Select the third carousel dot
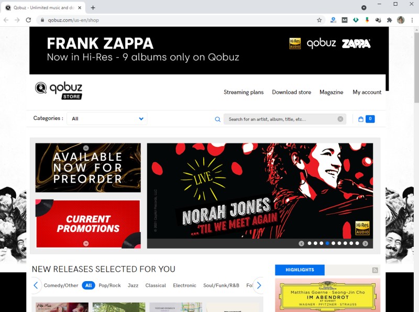 point(322,243)
